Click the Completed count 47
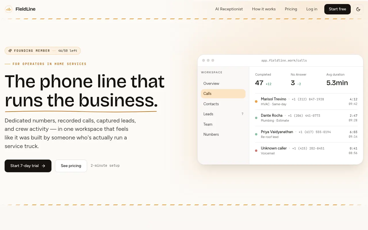368x230 pixels. [x=259, y=83]
